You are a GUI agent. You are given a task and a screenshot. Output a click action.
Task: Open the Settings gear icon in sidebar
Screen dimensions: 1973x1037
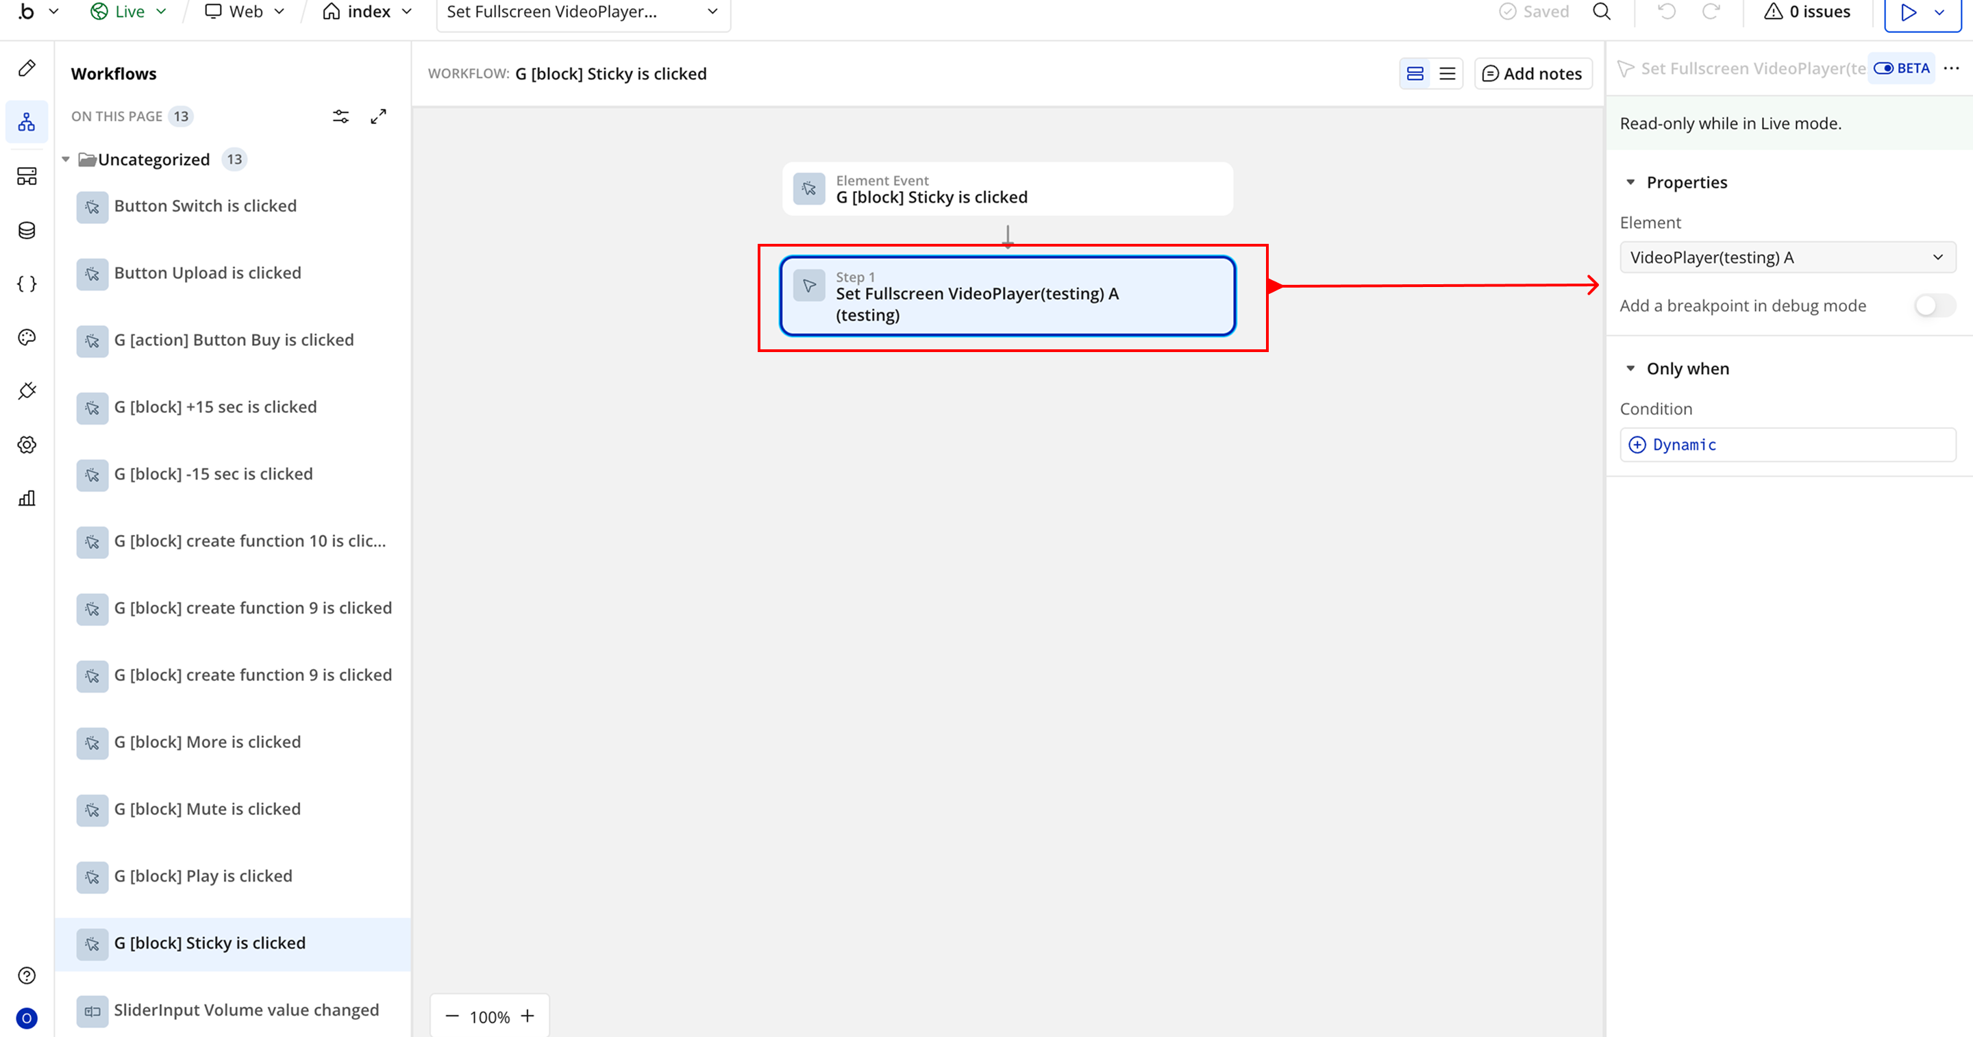click(27, 445)
